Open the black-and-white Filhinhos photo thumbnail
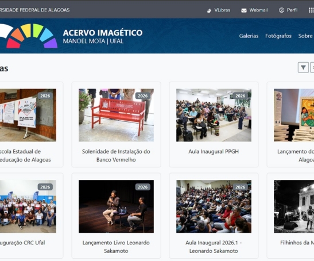The height and width of the screenshot is (261, 314). (x=294, y=206)
